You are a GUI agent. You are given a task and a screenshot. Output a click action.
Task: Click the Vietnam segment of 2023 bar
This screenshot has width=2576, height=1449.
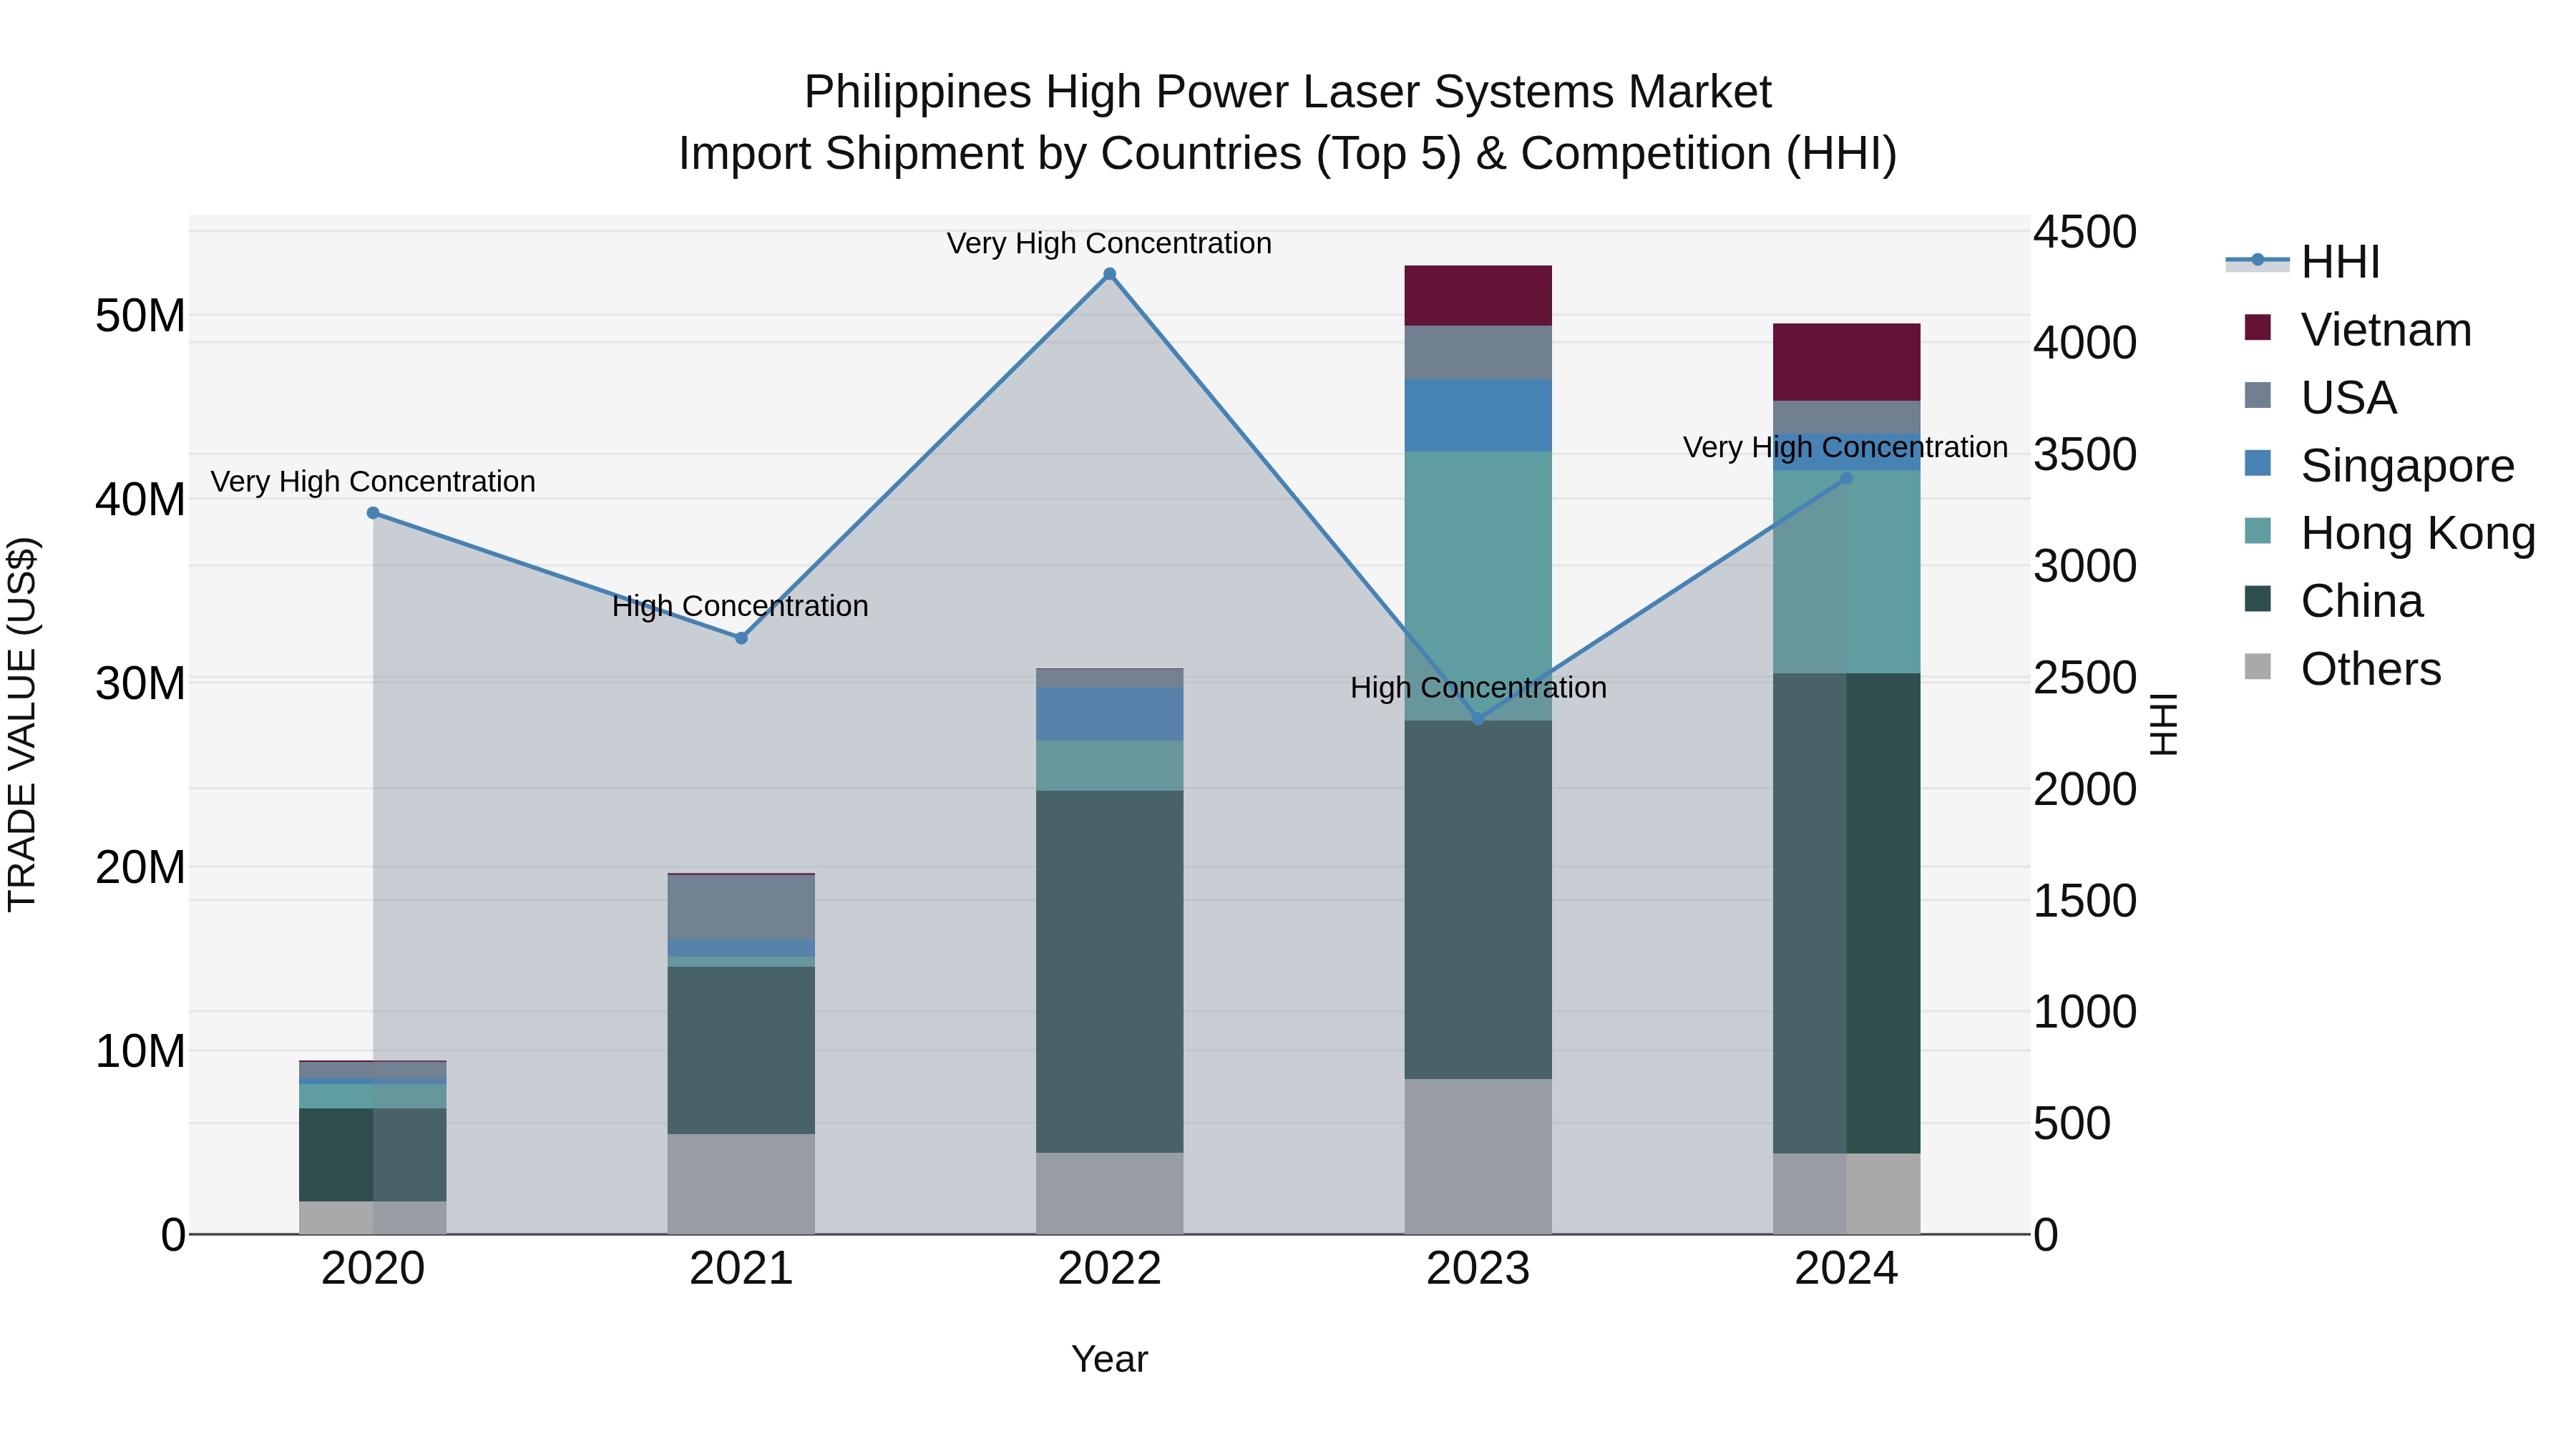click(1478, 296)
